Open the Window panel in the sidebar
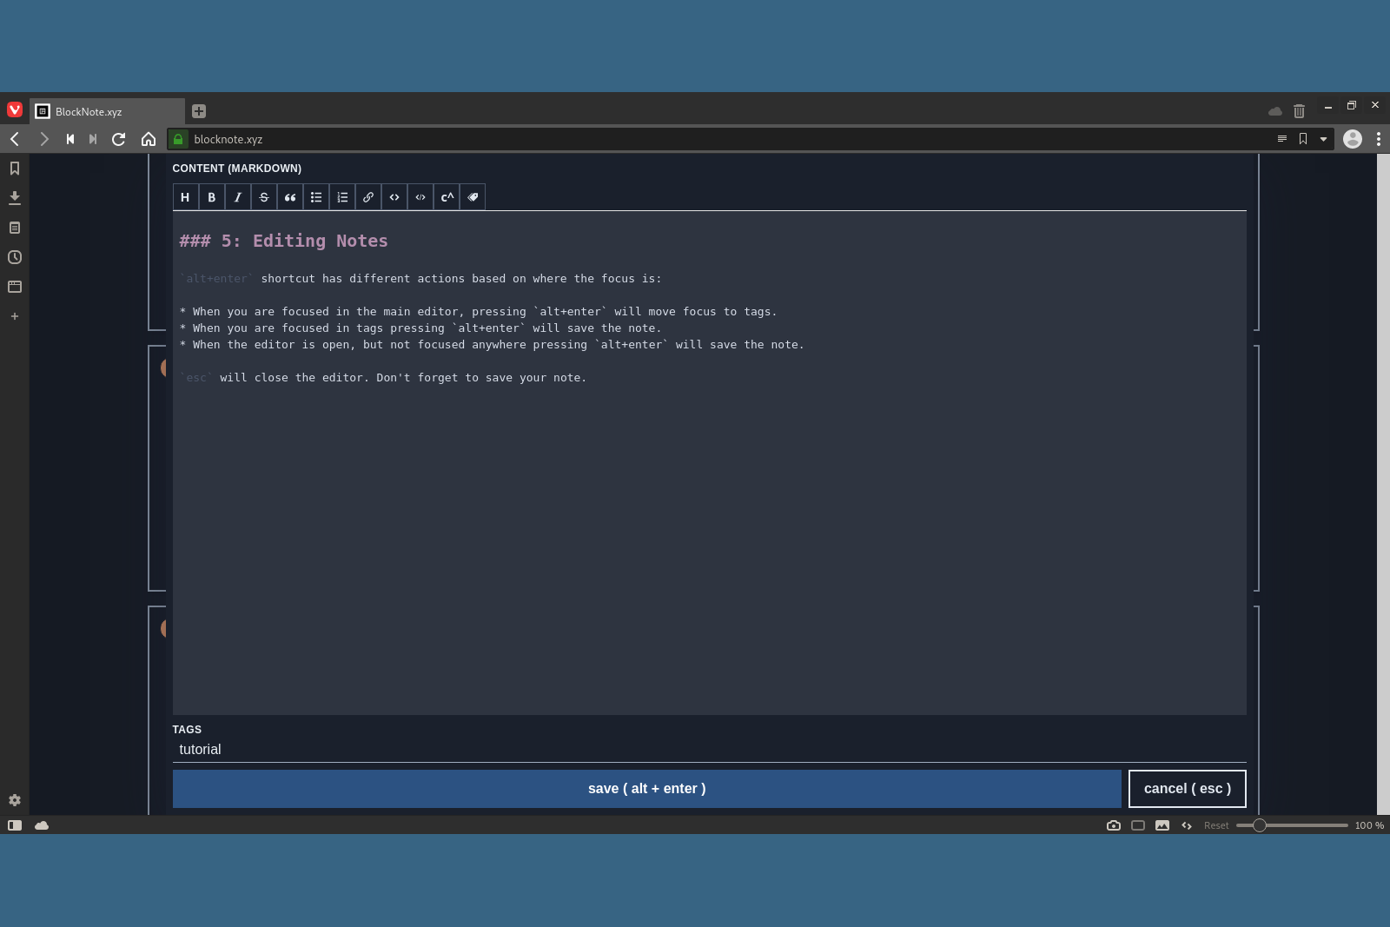The height and width of the screenshot is (927, 1390). 15,287
